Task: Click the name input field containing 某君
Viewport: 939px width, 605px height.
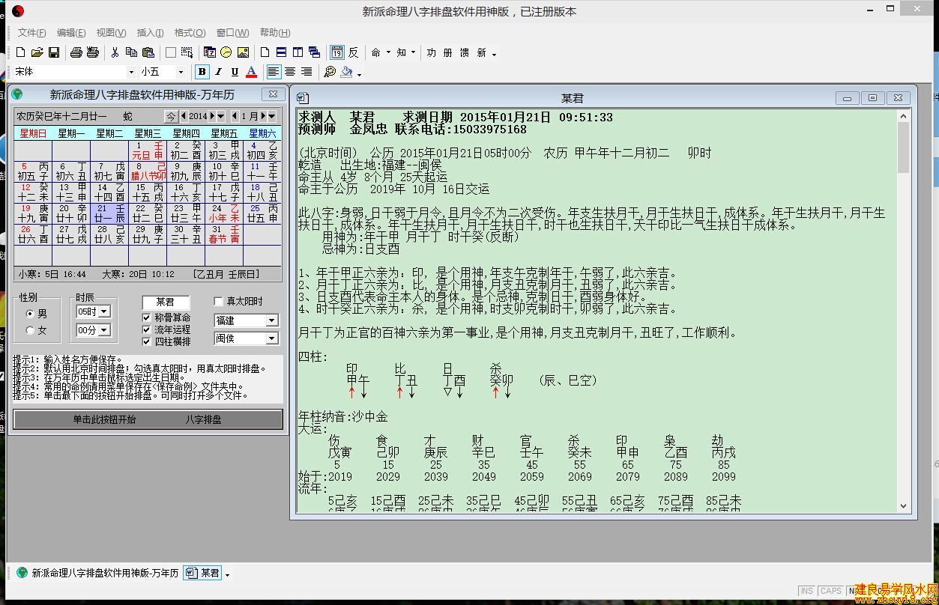Action: click(x=166, y=302)
